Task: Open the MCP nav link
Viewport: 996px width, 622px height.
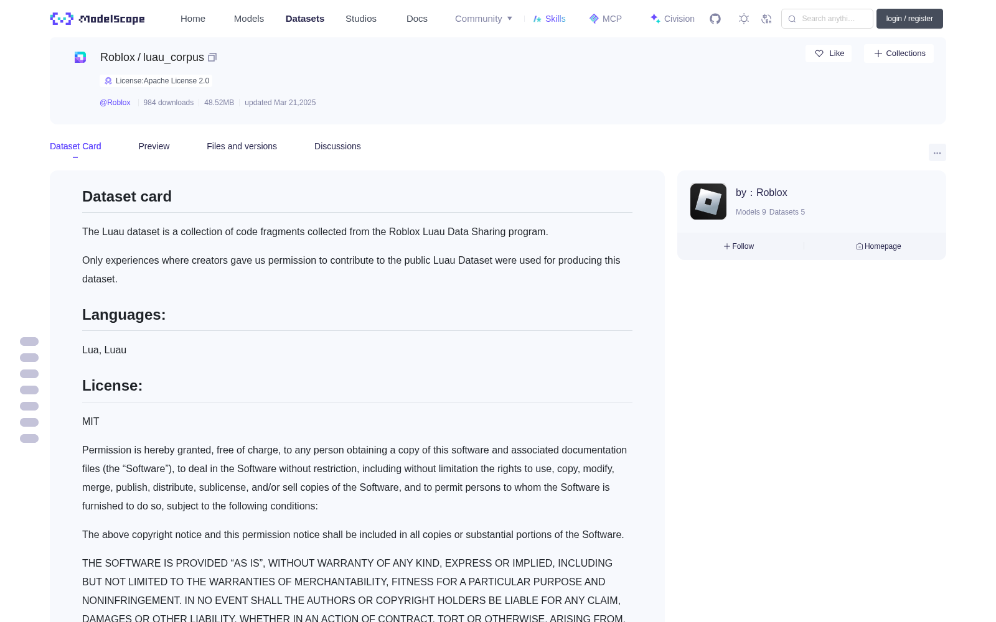Action: pos(605,19)
